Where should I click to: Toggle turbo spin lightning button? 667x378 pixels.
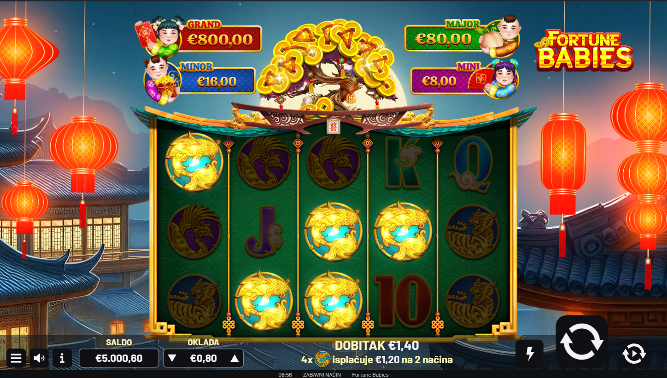pyautogui.click(x=530, y=354)
